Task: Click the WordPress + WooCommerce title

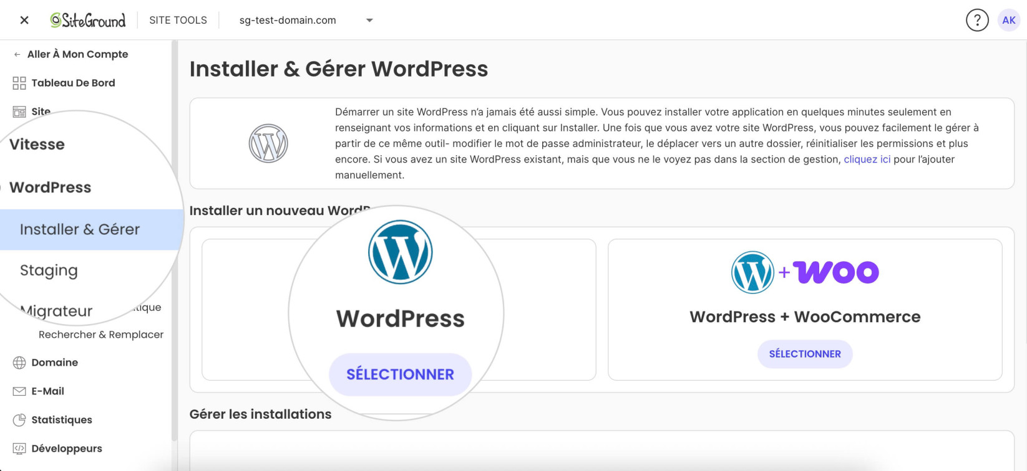Action: pos(805,316)
